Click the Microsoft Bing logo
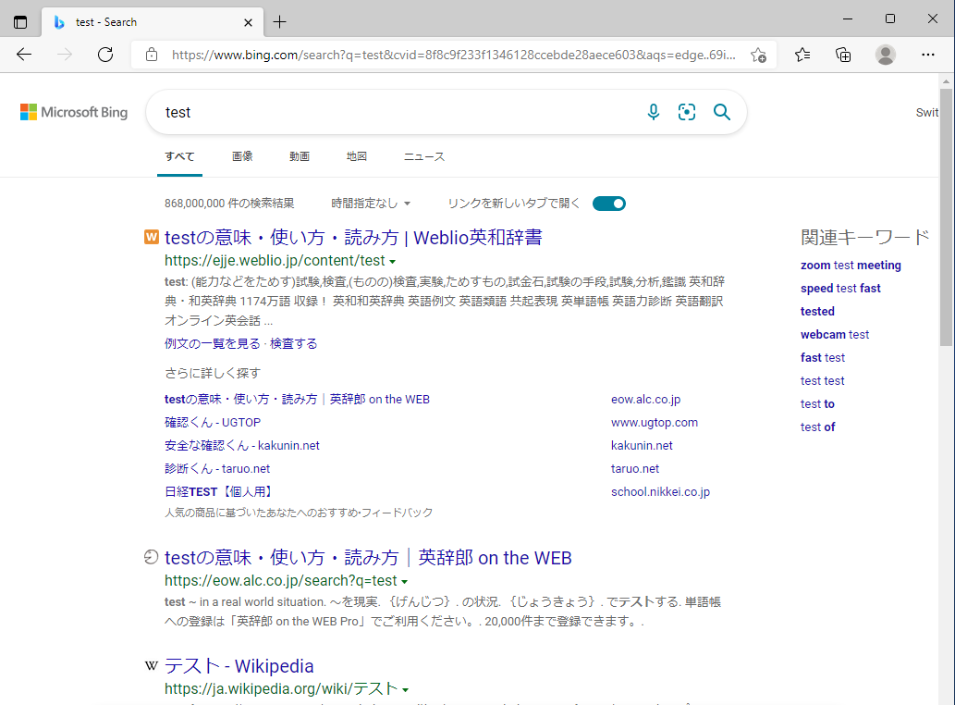The width and height of the screenshot is (955, 705). point(73,111)
